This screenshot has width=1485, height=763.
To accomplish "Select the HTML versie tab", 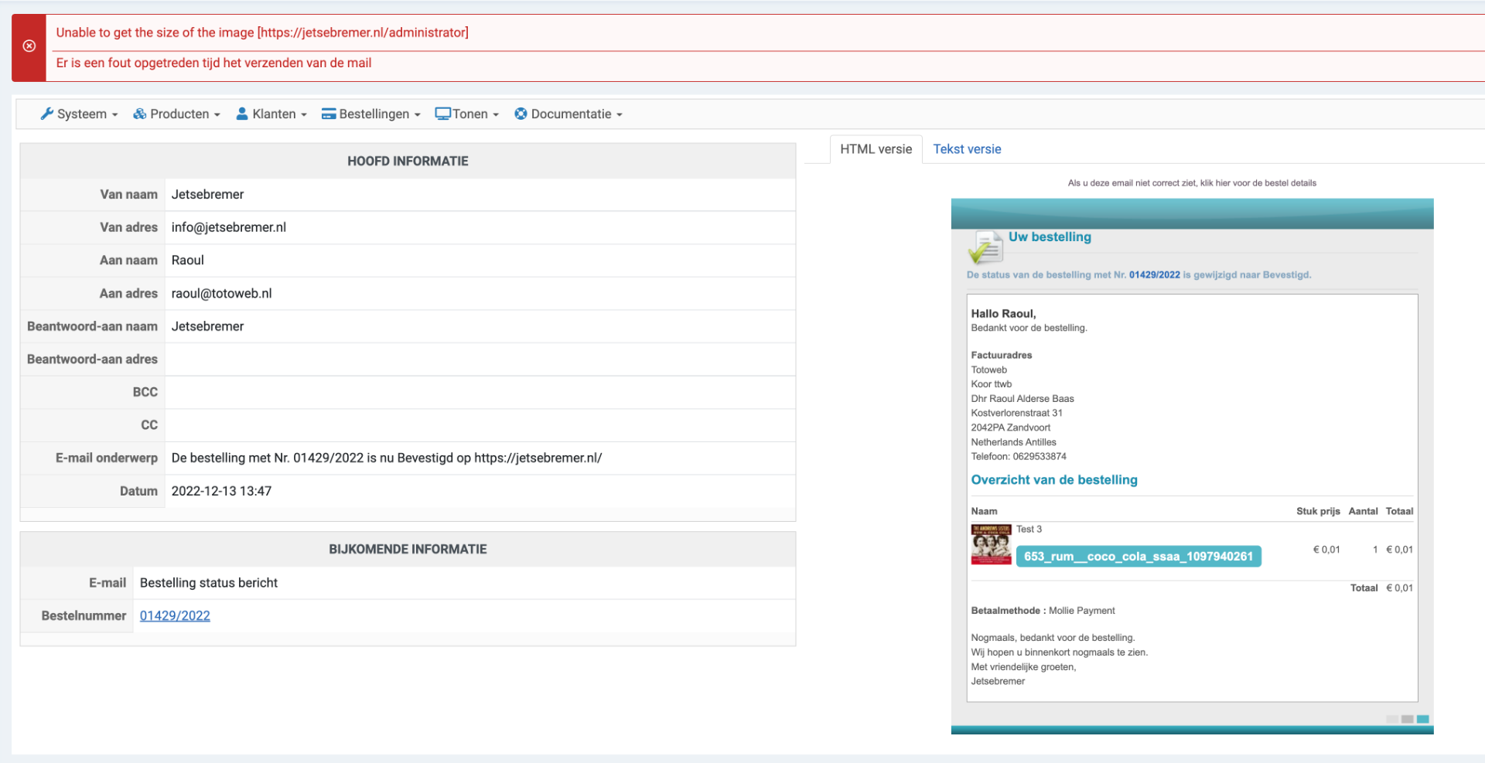I will (x=876, y=149).
